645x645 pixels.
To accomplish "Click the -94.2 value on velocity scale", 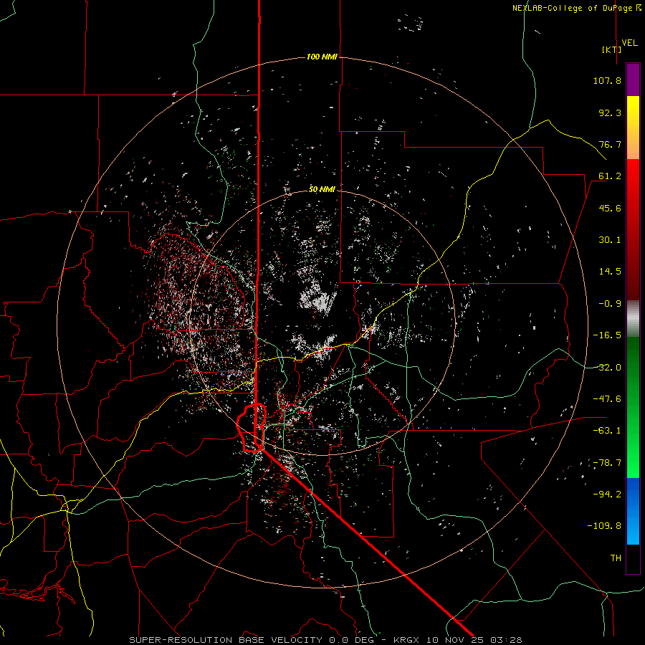I will (x=607, y=494).
